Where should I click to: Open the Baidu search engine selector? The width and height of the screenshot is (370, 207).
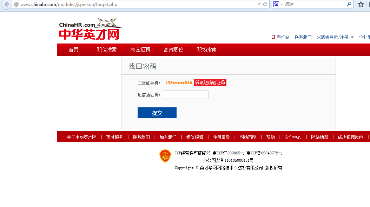278,4
